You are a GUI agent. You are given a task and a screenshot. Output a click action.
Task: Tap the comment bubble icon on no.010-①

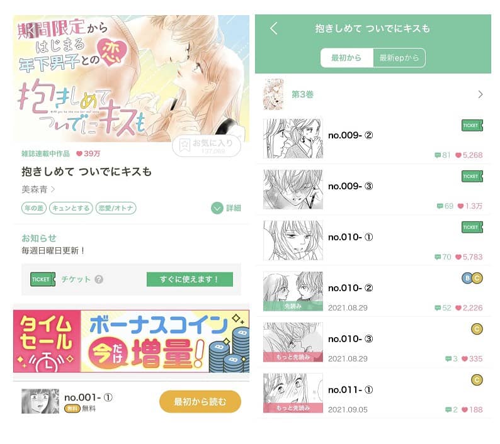[438, 257]
